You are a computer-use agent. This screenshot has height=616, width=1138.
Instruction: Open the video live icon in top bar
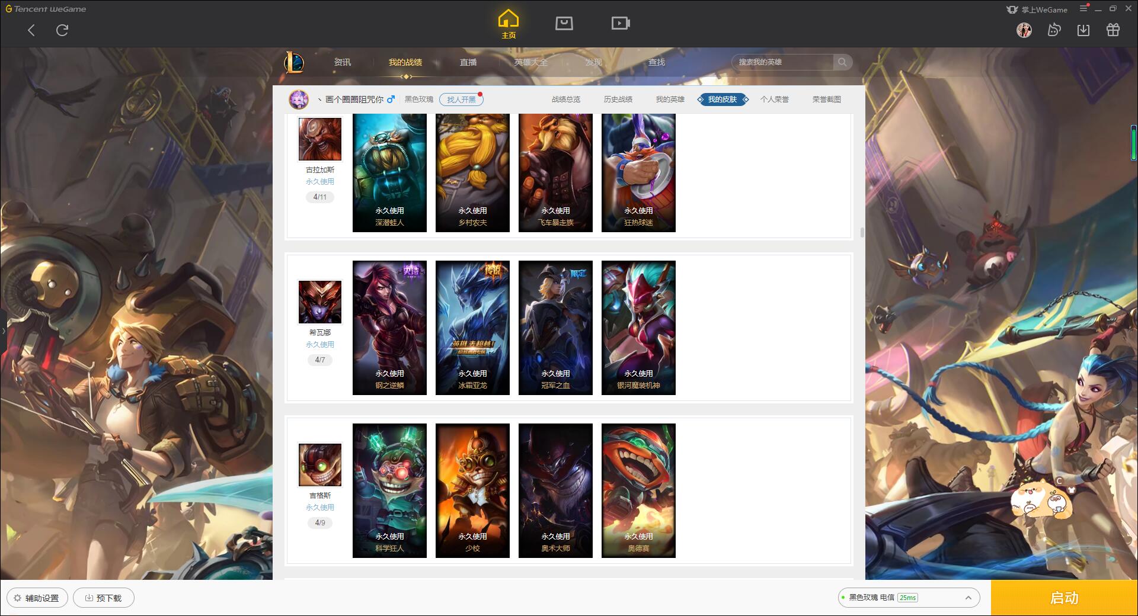coord(621,24)
